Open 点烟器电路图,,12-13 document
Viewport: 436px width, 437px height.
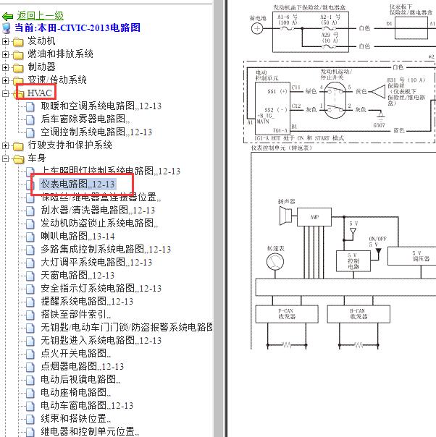pyautogui.click(x=83, y=367)
